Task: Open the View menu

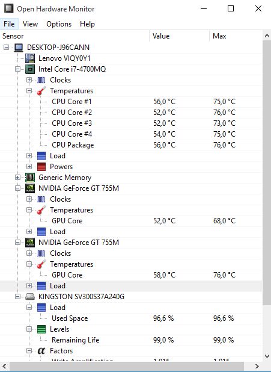Action: click(30, 24)
